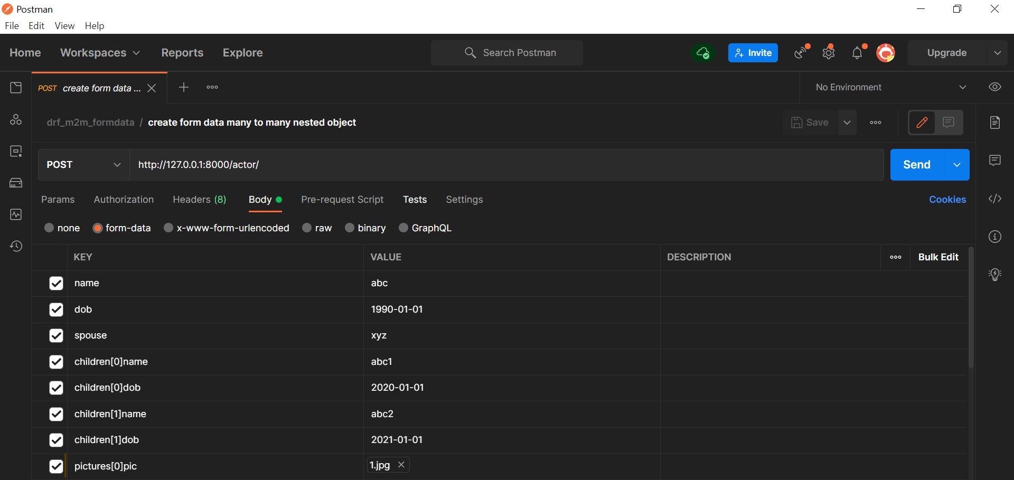This screenshot has width=1014, height=480.
Task: Uncheck the pictures[0]pic row checkbox
Action: [56, 466]
